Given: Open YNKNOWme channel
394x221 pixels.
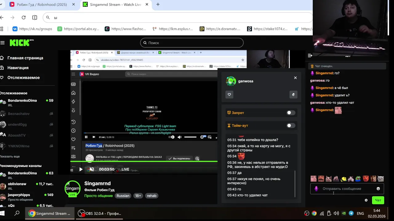Looking at the screenshot, I should tap(27, 146).
